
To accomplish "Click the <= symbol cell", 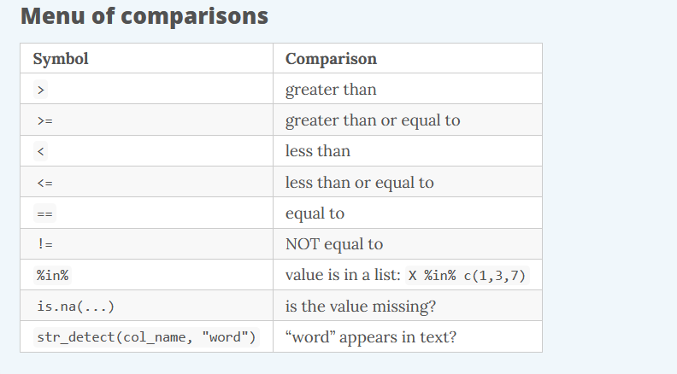I will tap(146, 182).
